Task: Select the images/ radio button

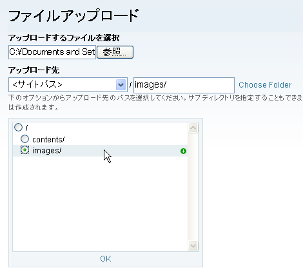Action: click(24, 150)
